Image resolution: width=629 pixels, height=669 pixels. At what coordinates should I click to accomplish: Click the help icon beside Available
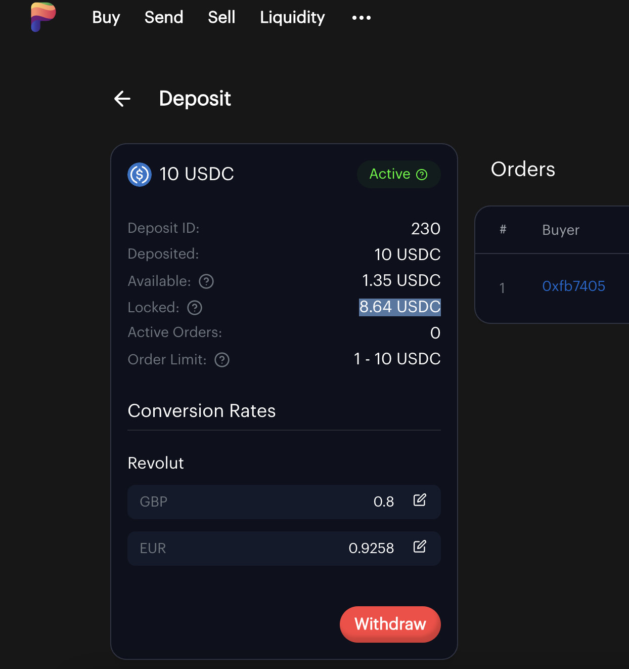click(x=206, y=281)
